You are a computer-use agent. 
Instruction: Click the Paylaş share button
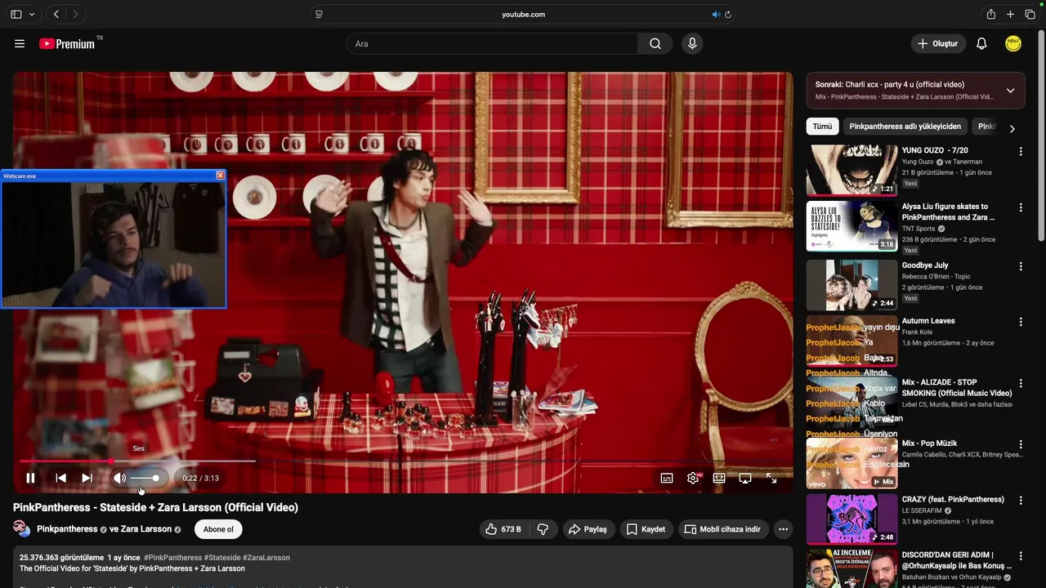588,529
